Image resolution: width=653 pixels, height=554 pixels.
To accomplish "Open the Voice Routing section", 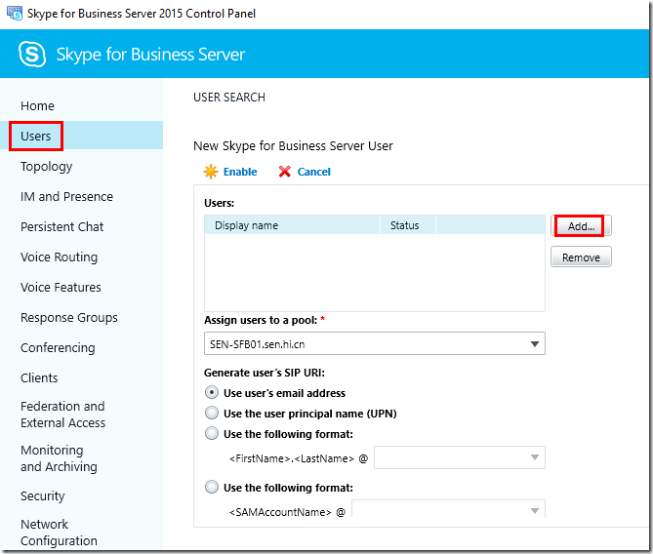I will click(x=60, y=257).
